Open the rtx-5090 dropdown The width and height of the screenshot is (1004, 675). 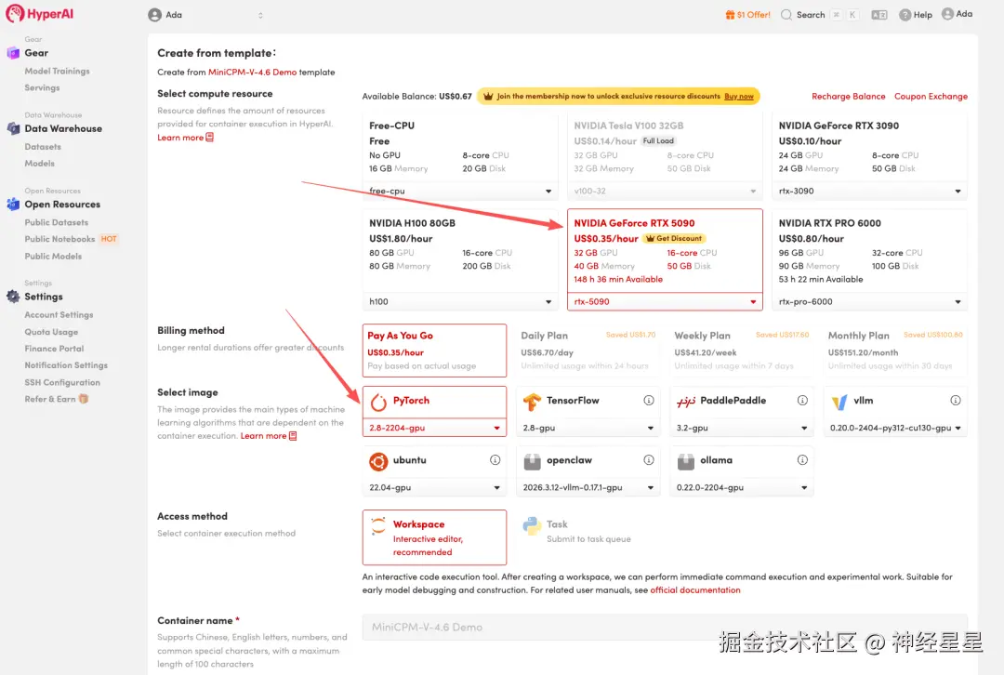665,301
